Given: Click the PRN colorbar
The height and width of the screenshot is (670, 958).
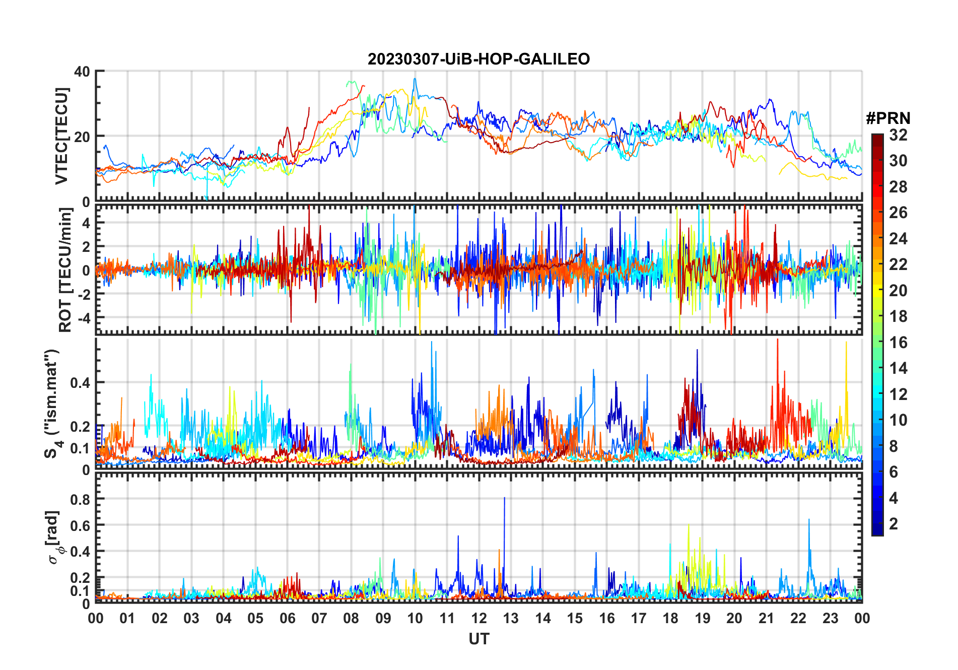Looking at the screenshot, I should (x=877, y=334).
